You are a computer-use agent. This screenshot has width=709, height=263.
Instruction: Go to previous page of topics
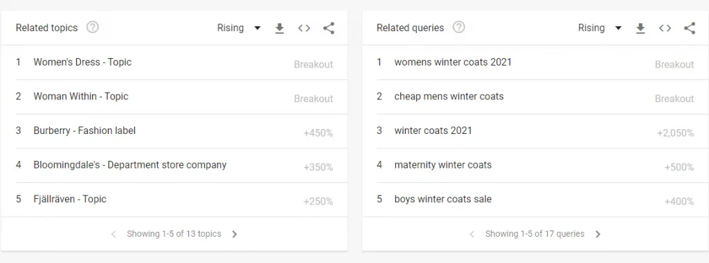click(x=114, y=234)
